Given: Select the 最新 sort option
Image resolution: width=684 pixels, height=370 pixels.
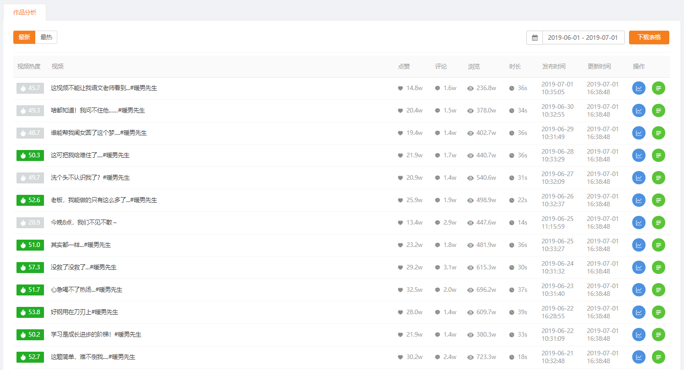Looking at the screenshot, I should click(24, 38).
